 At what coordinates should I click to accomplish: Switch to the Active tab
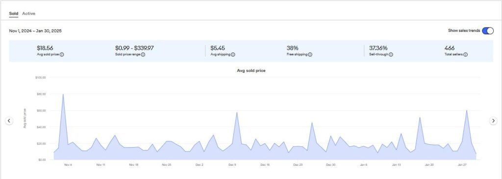tap(29, 13)
